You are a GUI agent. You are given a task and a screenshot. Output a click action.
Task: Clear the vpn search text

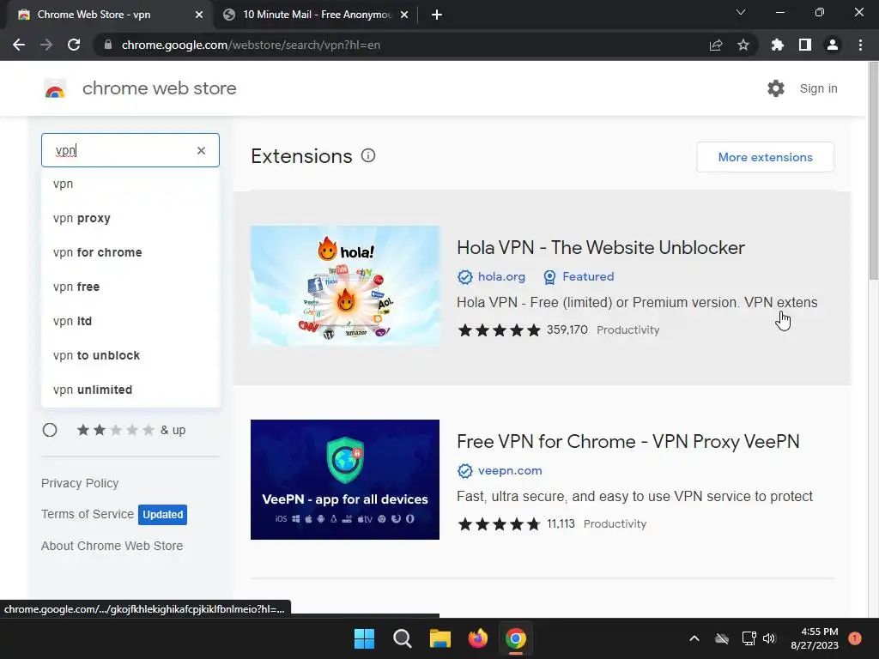pyautogui.click(x=201, y=150)
